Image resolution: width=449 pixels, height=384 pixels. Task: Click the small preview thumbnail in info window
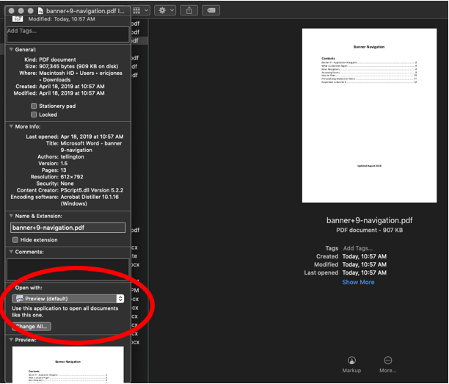pos(68,364)
